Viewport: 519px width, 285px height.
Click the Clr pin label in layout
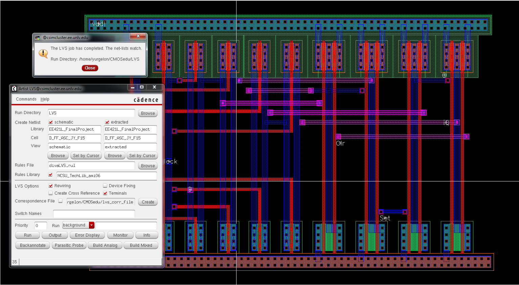(340, 144)
